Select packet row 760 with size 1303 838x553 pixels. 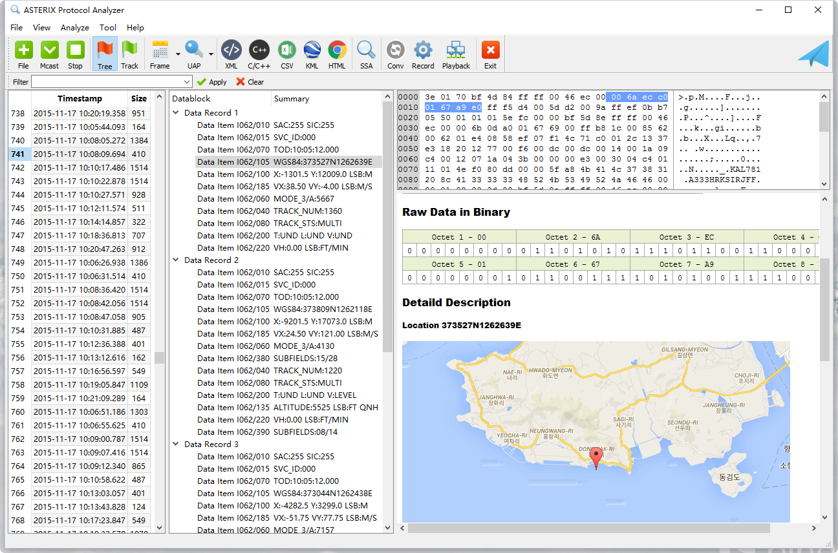[79, 412]
